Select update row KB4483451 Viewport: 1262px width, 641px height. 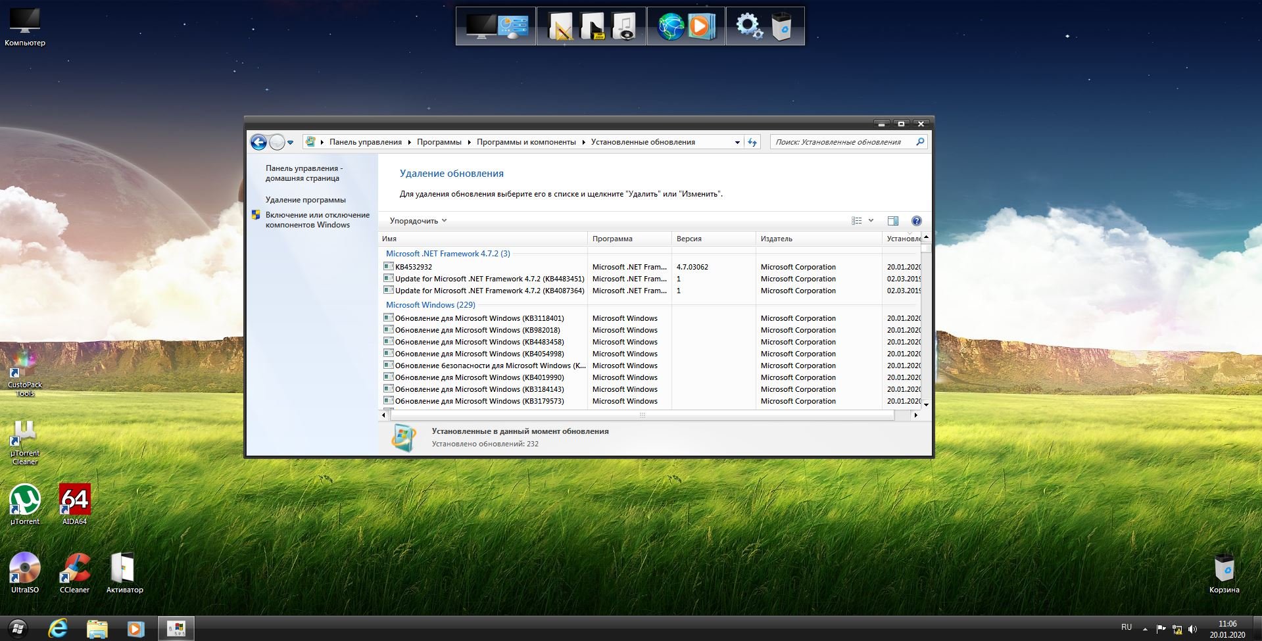tap(650, 279)
